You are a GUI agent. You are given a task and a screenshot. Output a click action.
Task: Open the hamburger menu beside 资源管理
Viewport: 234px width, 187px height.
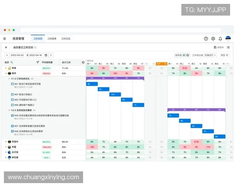(5, 39)
